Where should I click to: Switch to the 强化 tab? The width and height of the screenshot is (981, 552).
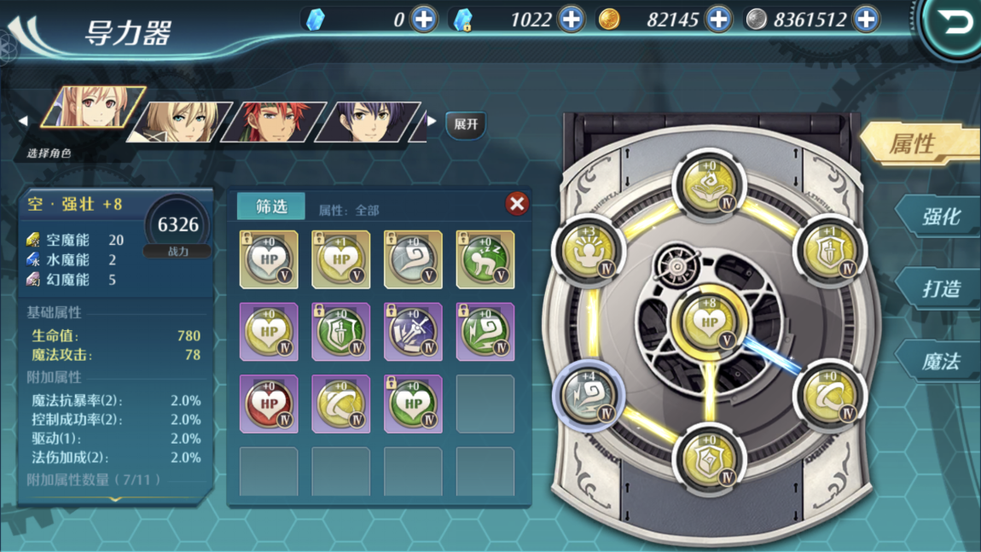[x=941, y=217]
